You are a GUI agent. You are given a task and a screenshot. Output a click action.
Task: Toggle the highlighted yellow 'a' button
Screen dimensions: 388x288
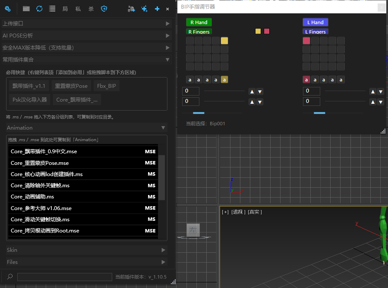[224, 80]
